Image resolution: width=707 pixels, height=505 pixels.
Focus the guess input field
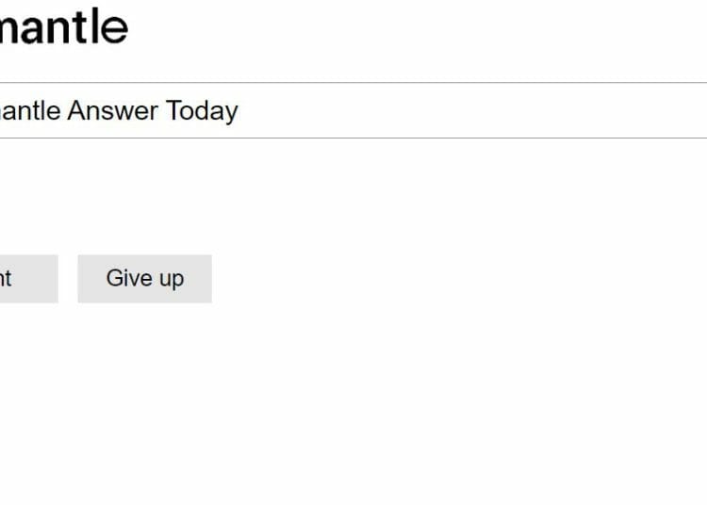(353, 110)
